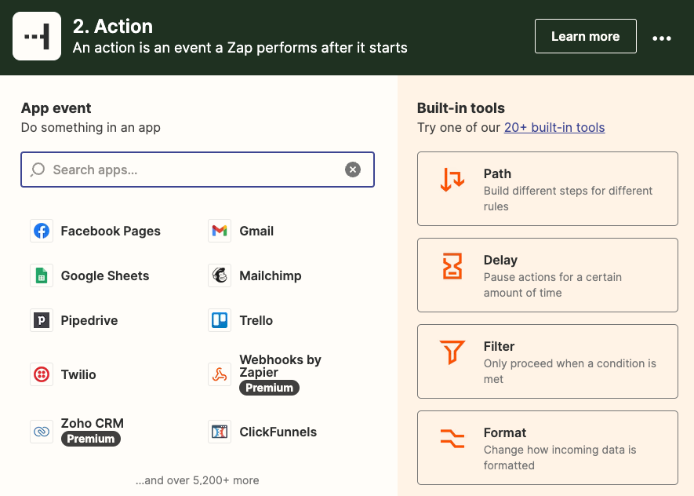The width and height of the screenshot is (694, 496).
Task: Select Pipedrive app label
Action: coord(89,321)
